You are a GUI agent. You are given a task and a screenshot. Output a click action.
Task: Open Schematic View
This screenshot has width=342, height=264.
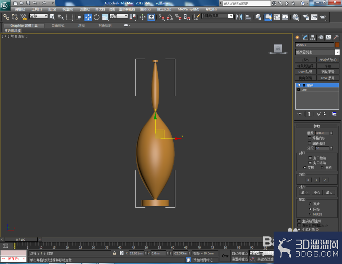[285, 17]
